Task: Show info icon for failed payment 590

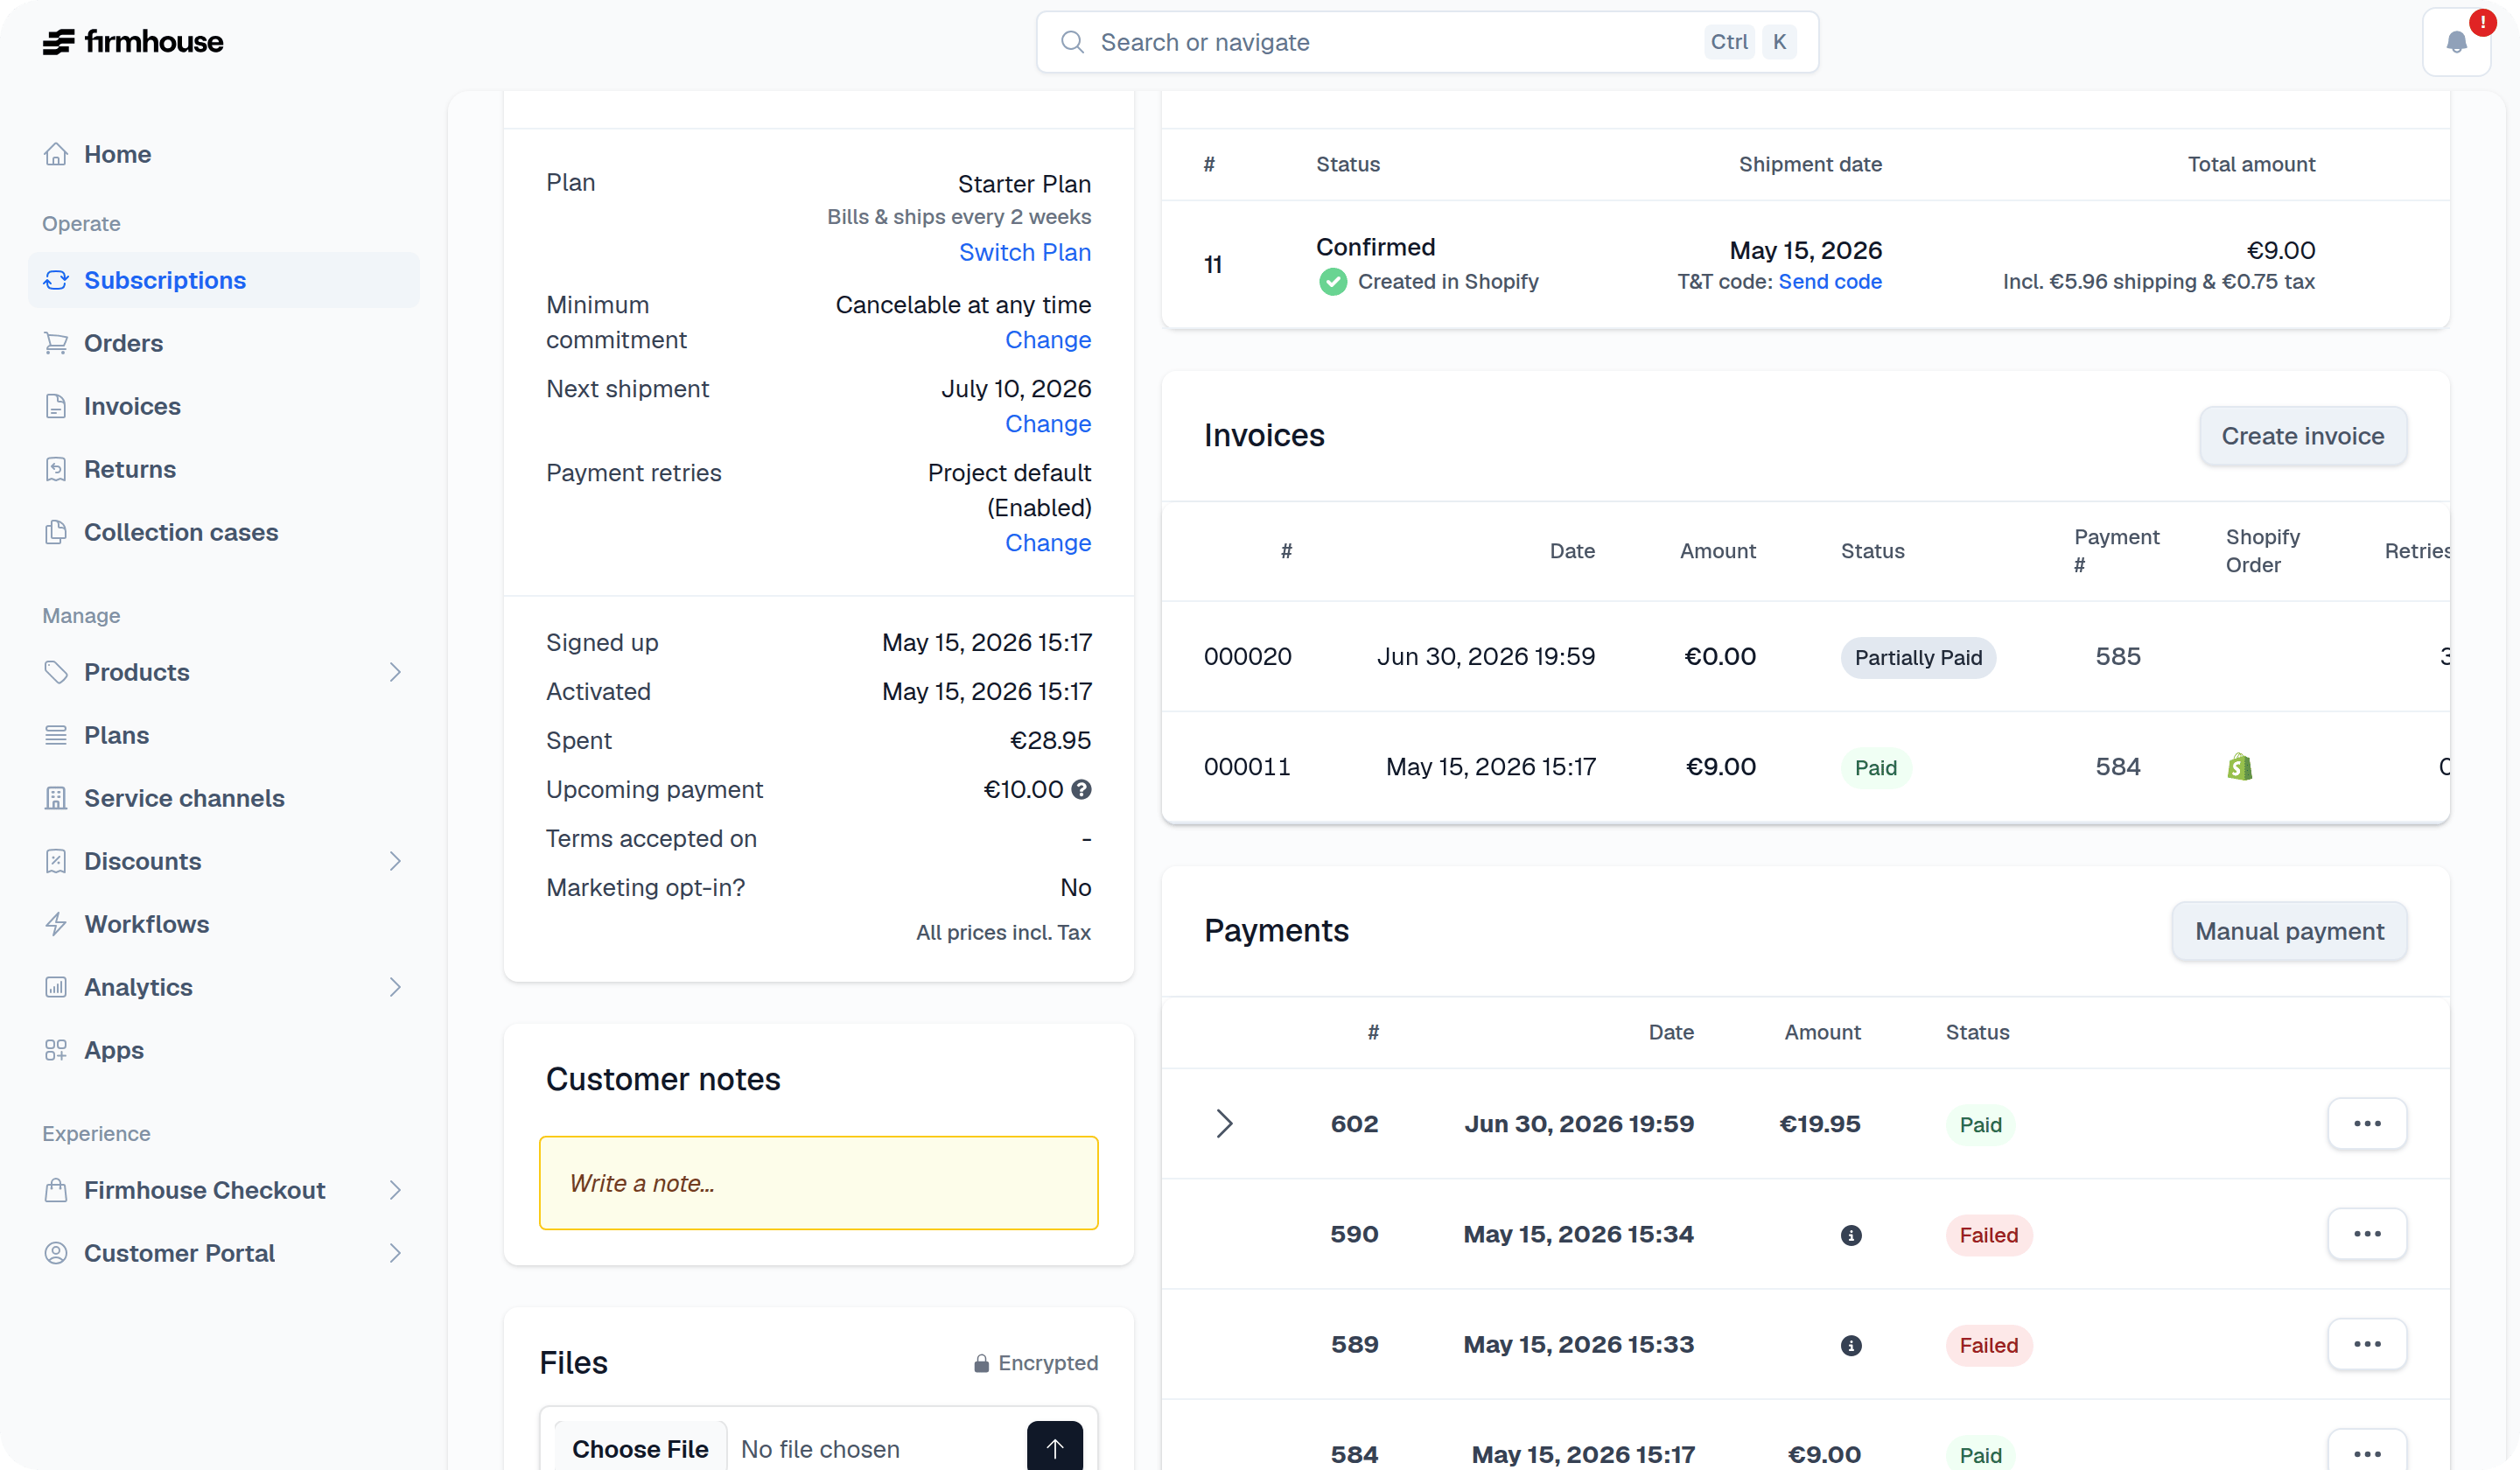Action: [1851, 1235]
